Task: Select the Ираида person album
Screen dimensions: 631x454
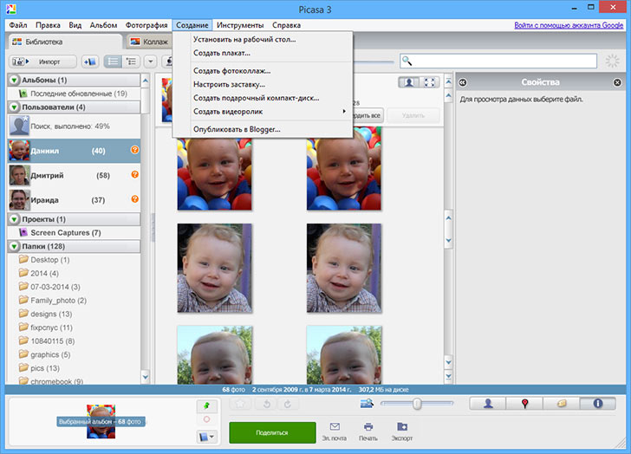Action: click(74, 200)
